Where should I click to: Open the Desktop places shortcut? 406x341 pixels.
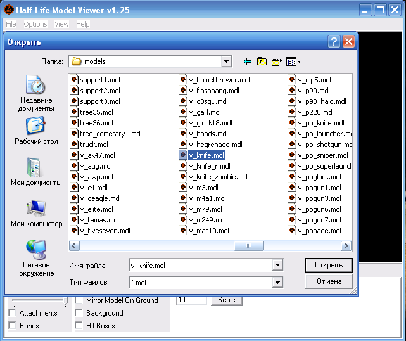tap(35, 131)
